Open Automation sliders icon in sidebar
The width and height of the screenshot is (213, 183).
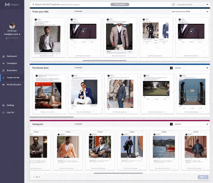click(x=4, y=70)
